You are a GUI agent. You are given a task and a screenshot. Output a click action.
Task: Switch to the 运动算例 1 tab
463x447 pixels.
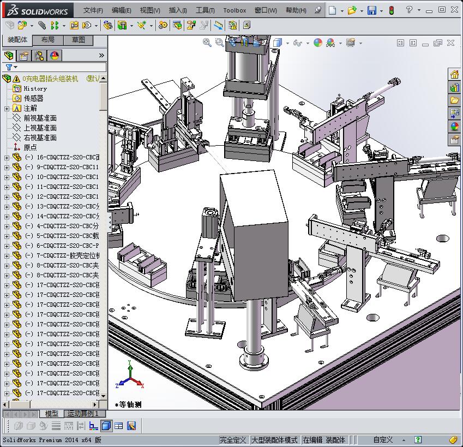(83, 414)
